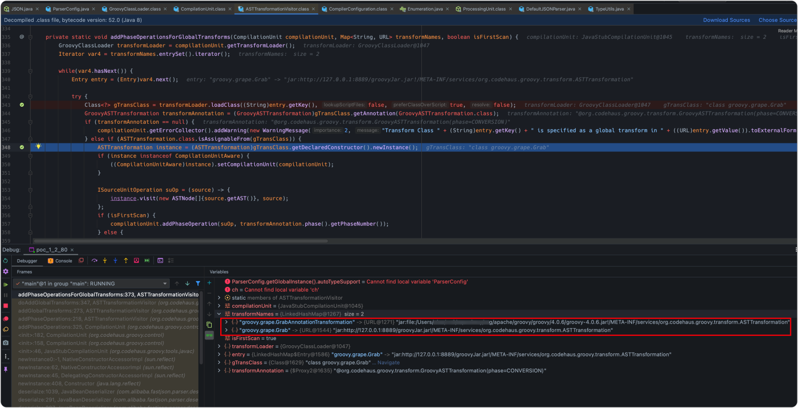
Task: Expand the transformLoader variable
Action: pos(219,346)
